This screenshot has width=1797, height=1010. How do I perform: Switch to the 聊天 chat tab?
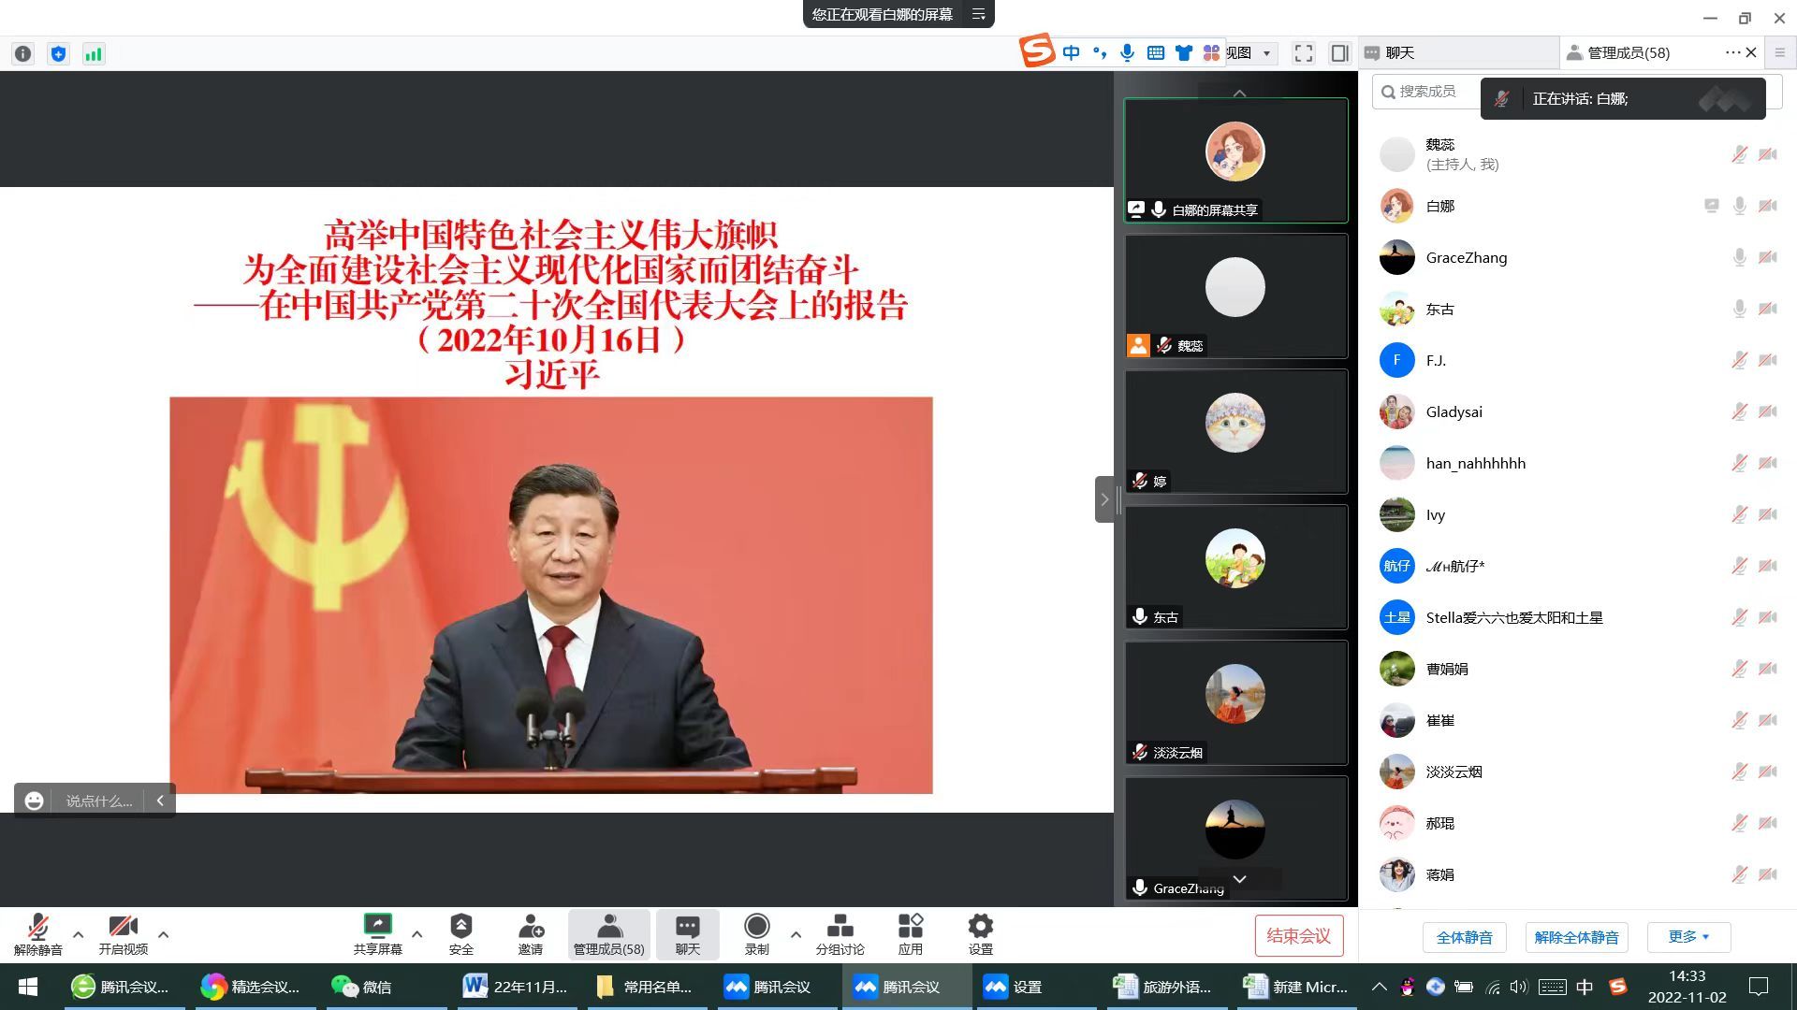tap(1399, 53)
